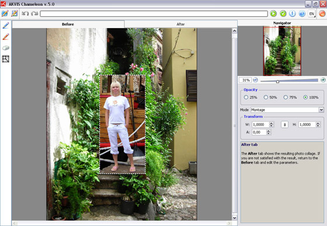The image size is (327, 226).
Task: Click the orange power exit icon
Action: pos(322,14)
